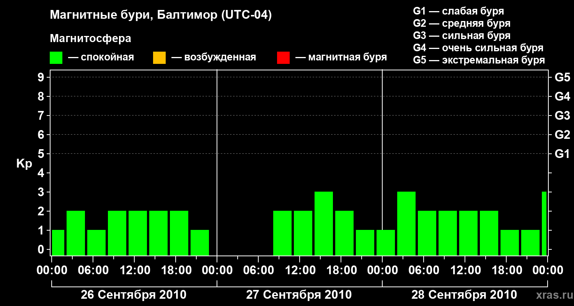
Task: Click the Kp 3 bar for 02:00–05:00, 28 September
Action: click(x=406, y=224)
